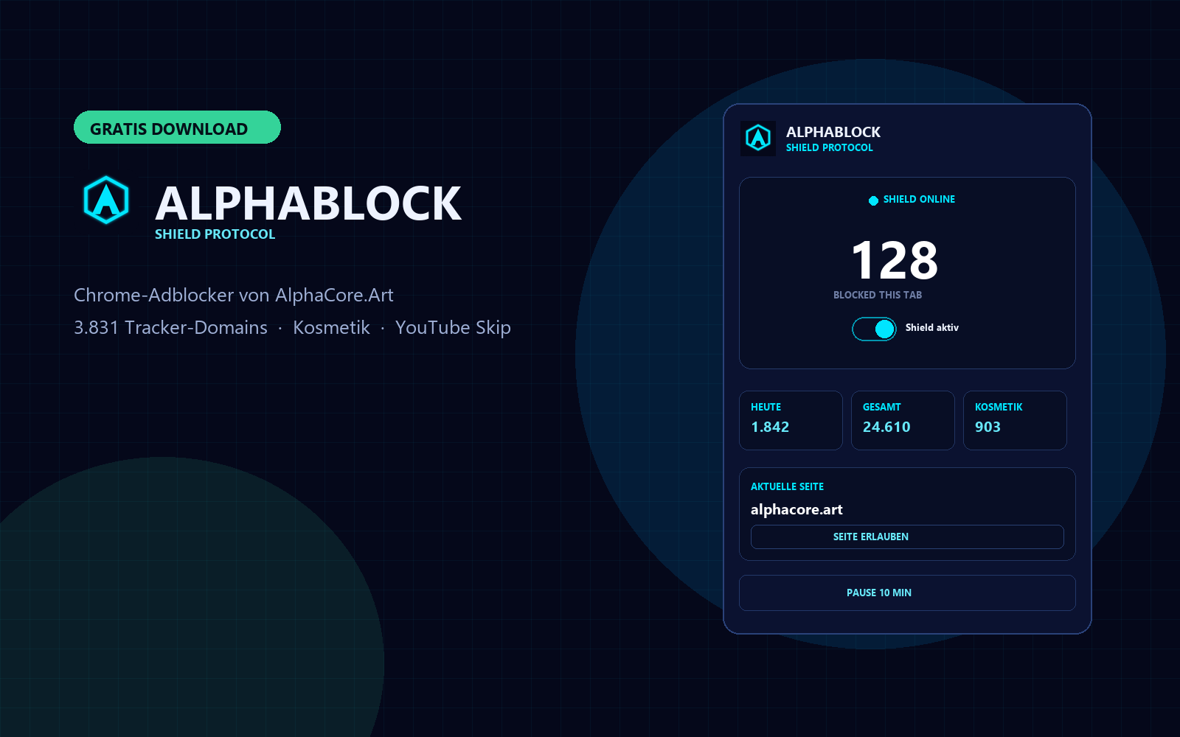Click the SHIELD ONLINE status dot
This screenshot has height=737, width=1180.
point(873,200)
